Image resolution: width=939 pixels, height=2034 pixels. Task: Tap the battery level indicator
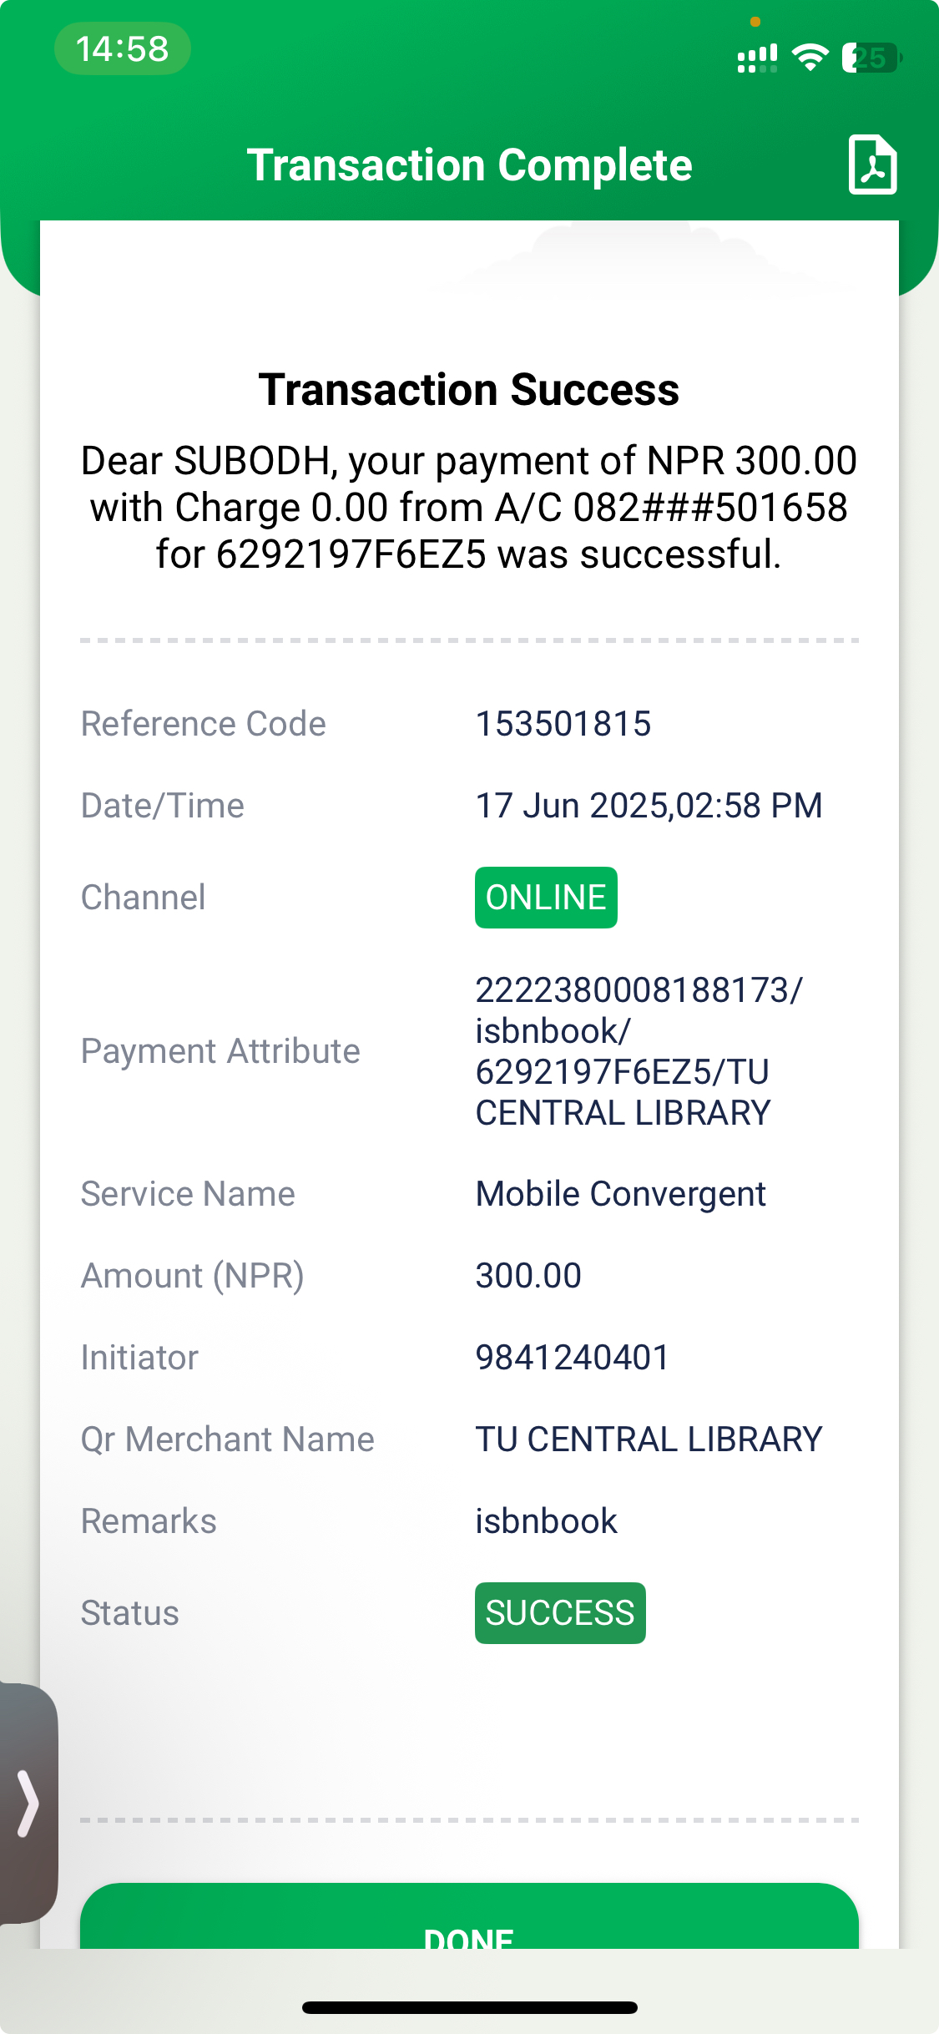(x=871, y=58)
